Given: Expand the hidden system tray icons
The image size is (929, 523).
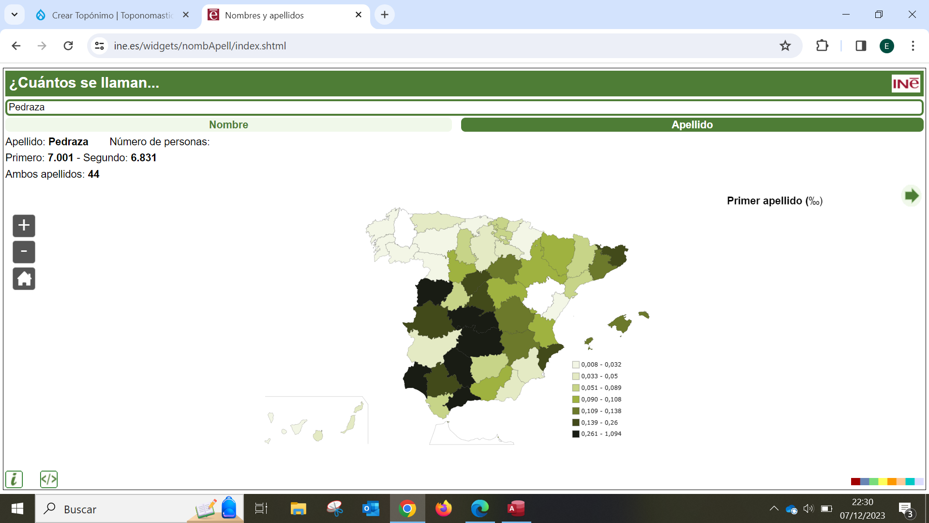Looking at the screenshot, I should 774,508.
